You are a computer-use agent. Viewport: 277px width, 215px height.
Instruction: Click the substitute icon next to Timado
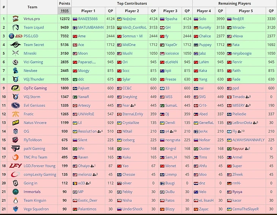click(248, 97)
